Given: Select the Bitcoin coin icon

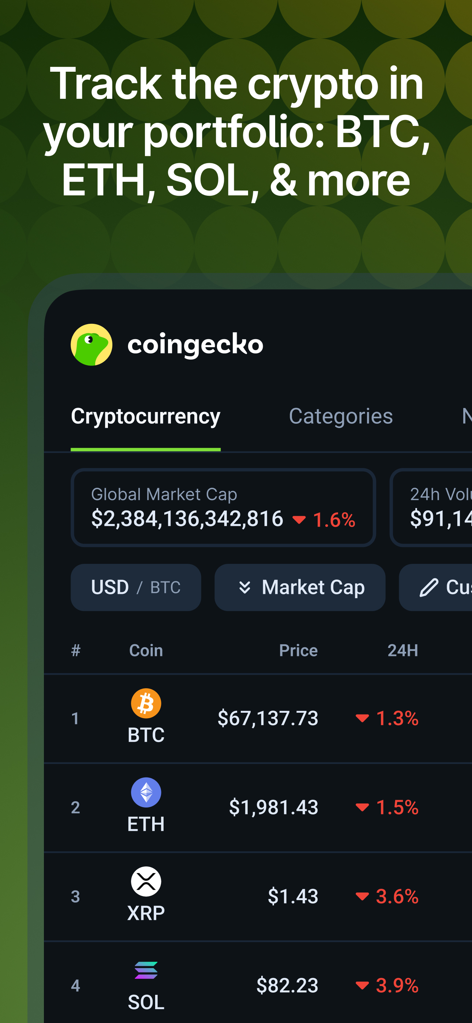Looking at the screenshot, I should pyautogui.click(x=145, y=702).
